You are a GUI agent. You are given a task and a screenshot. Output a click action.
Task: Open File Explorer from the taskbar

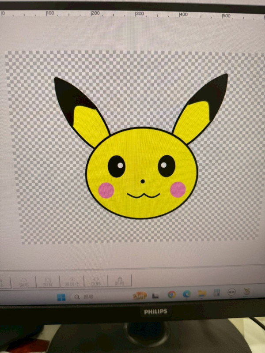coord(202,293)
